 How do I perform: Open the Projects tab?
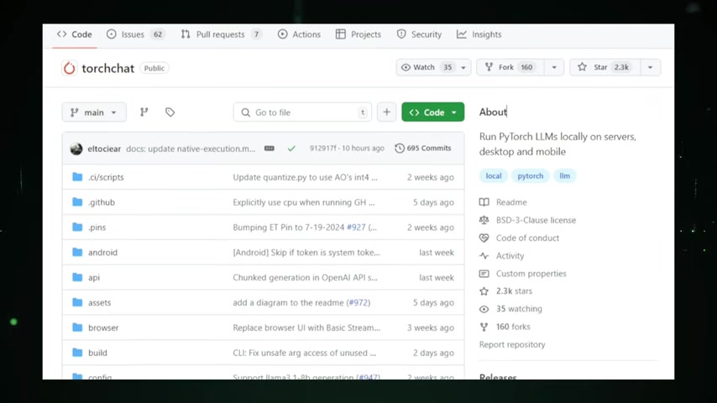pyautogui.click(x=358, y=34)
